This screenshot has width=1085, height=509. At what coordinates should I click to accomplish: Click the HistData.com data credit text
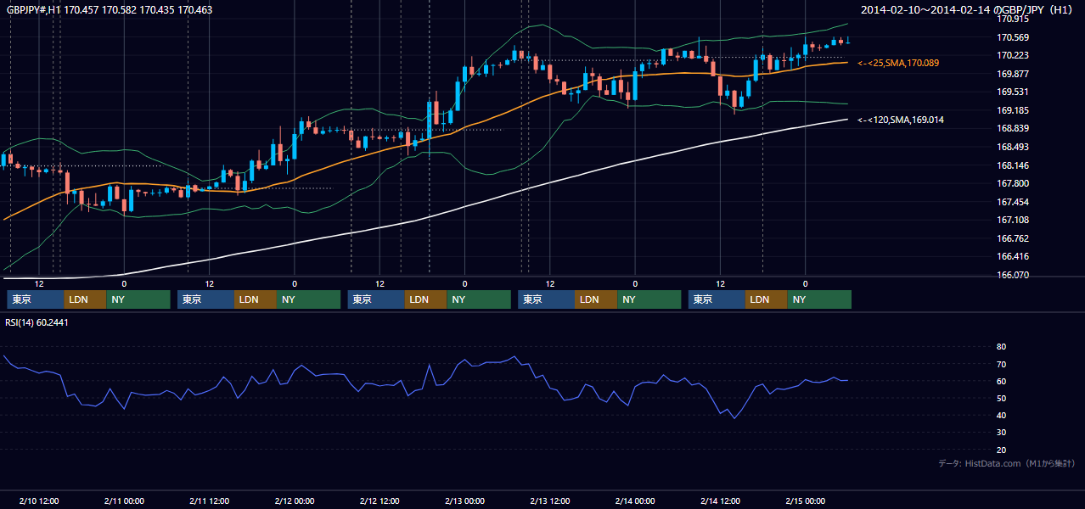point(1006,463)
